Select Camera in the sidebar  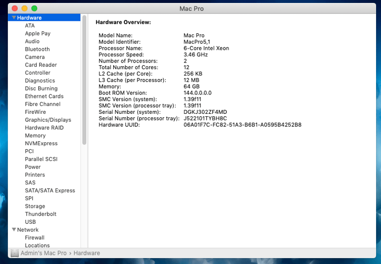35,57
